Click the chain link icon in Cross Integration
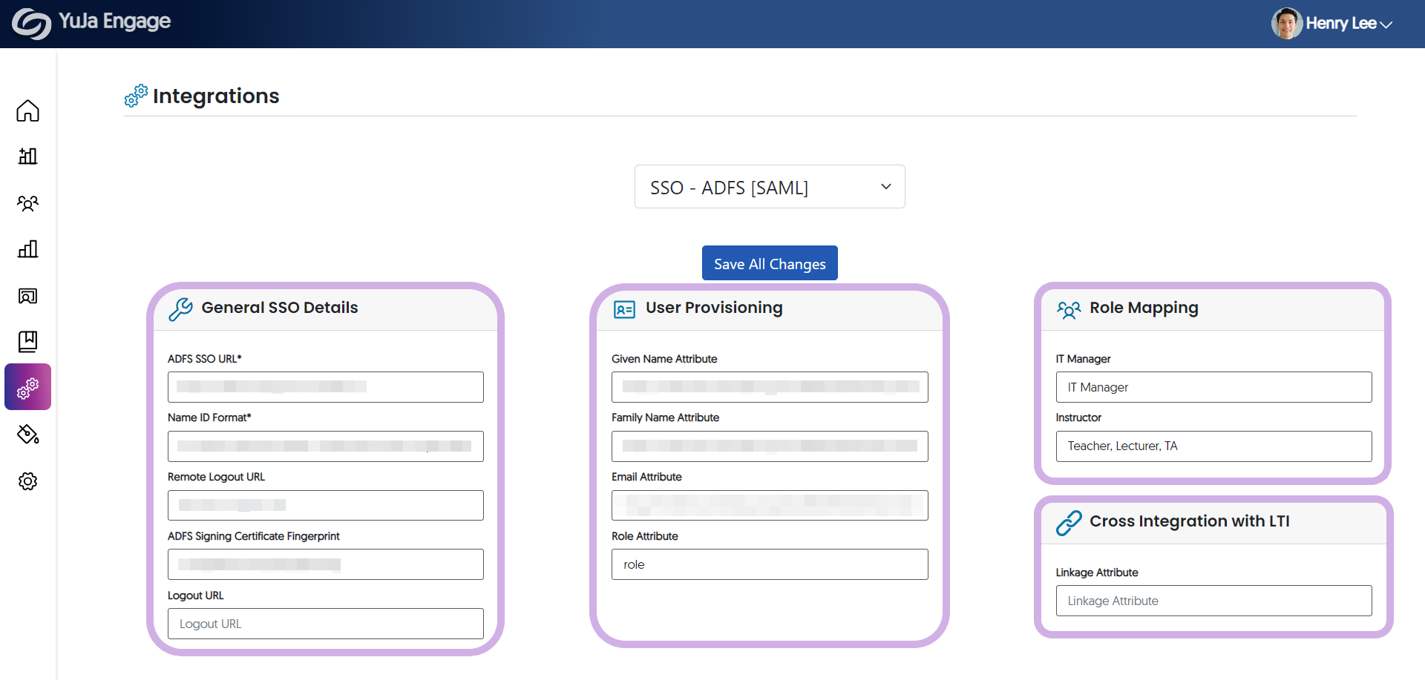The height and width of the screenshot is (680, 1425). [1069, 523]
